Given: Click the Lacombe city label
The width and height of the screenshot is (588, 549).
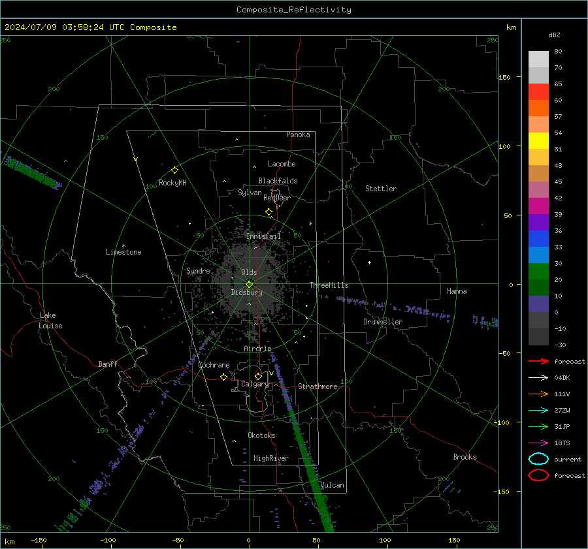Looking at the screenshot, I should 282,164.
